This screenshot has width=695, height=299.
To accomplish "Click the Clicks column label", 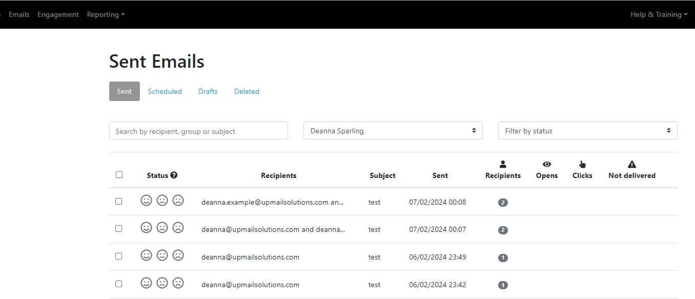I will coord(582,175).
